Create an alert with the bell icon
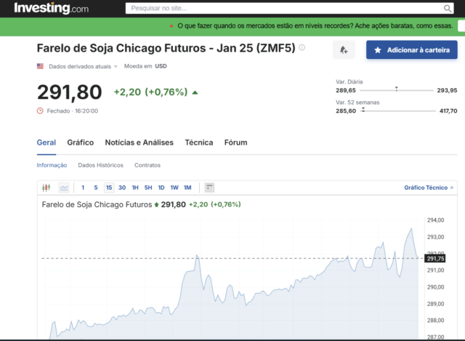 344,49
